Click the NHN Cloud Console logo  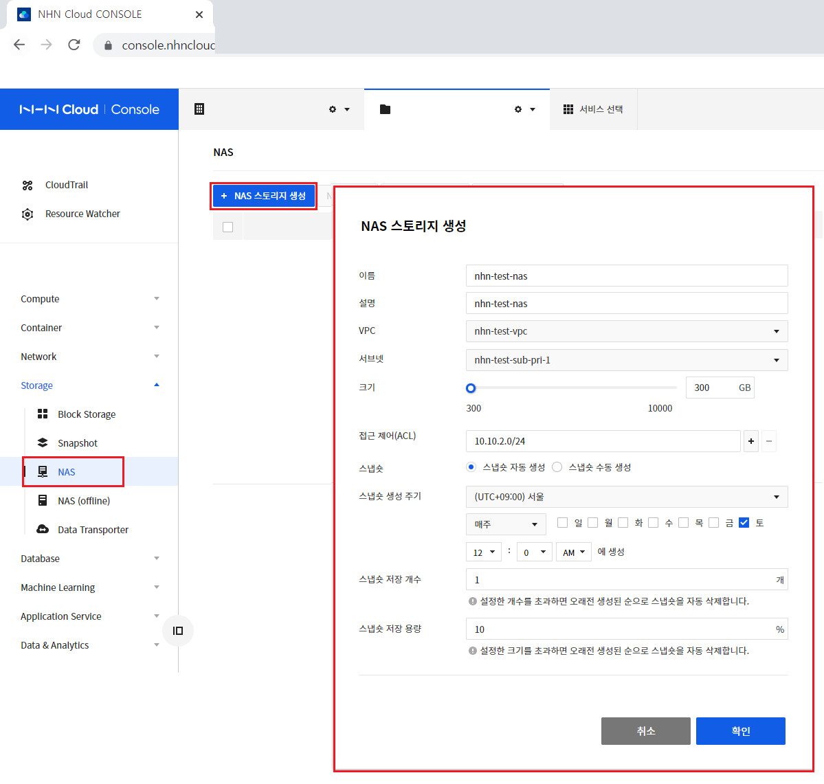89,109
